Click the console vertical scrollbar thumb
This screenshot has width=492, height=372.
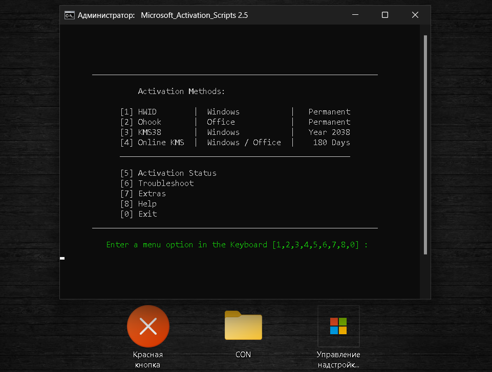coord(425,145)
